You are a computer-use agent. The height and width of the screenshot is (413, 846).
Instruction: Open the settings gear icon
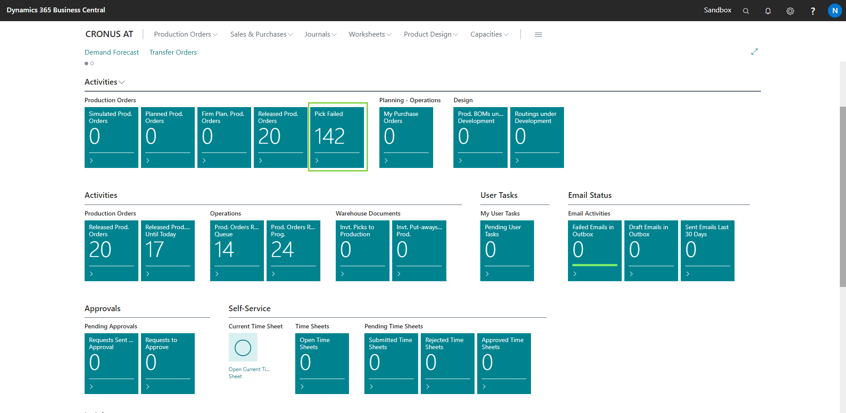pyautogui.click(x=790, y=11)
